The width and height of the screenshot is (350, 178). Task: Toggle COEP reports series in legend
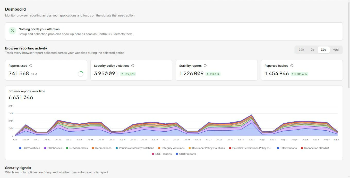pyautogui.click(x=162, y=154)
